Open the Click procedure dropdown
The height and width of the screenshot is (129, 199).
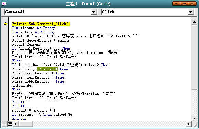[x=190, y=12]
